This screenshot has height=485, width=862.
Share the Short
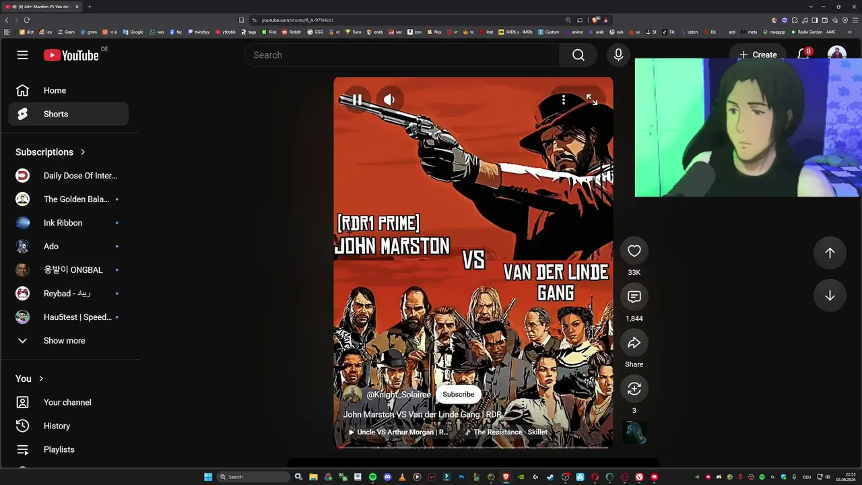(634, 343)
